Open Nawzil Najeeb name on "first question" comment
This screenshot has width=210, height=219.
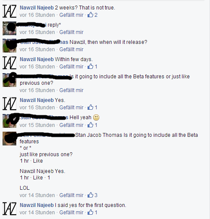37,205
